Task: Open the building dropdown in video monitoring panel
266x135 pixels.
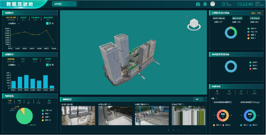Action: pyautogui.click(x=198, y=99)
